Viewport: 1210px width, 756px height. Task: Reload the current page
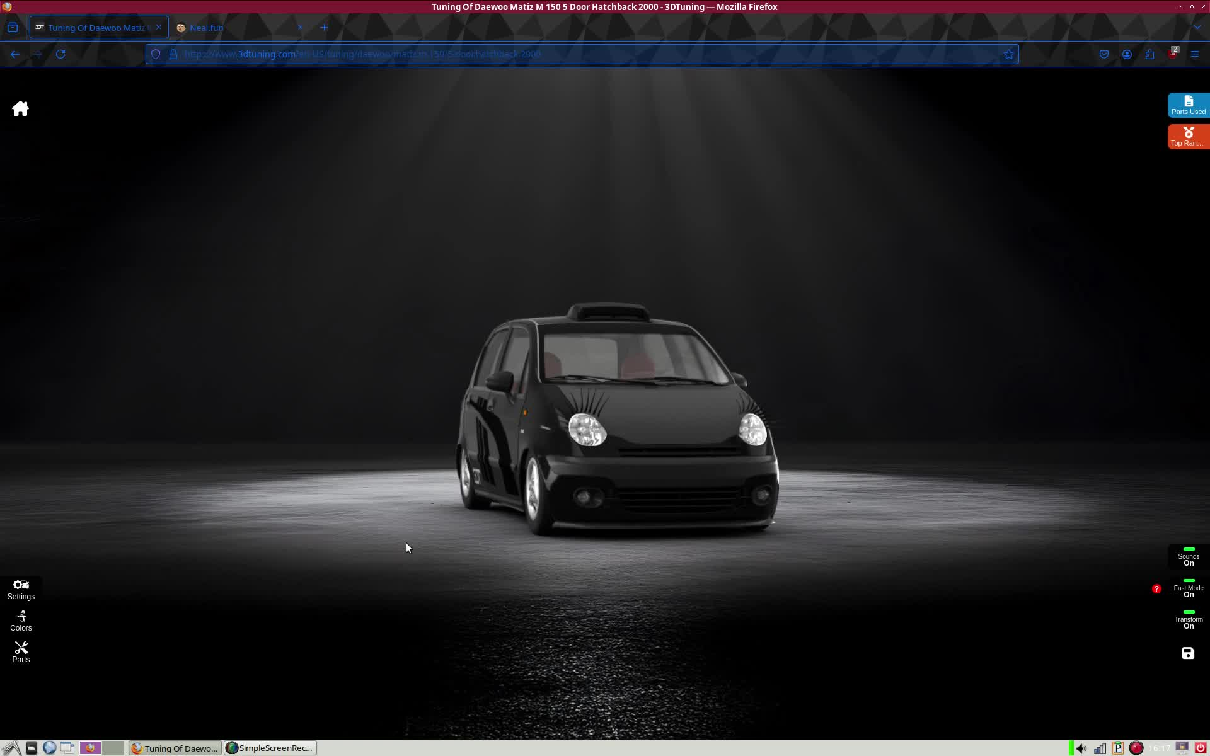pyautogui.click(x=60, y=54)
